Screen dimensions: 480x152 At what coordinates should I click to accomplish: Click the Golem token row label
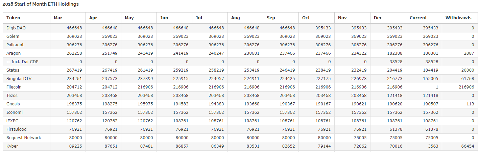pos(13,36)
